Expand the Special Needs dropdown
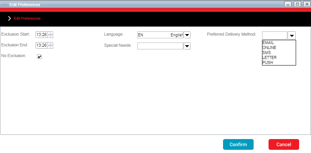The width and height of the screenshot is (311, 154). (x=187, y=46)
